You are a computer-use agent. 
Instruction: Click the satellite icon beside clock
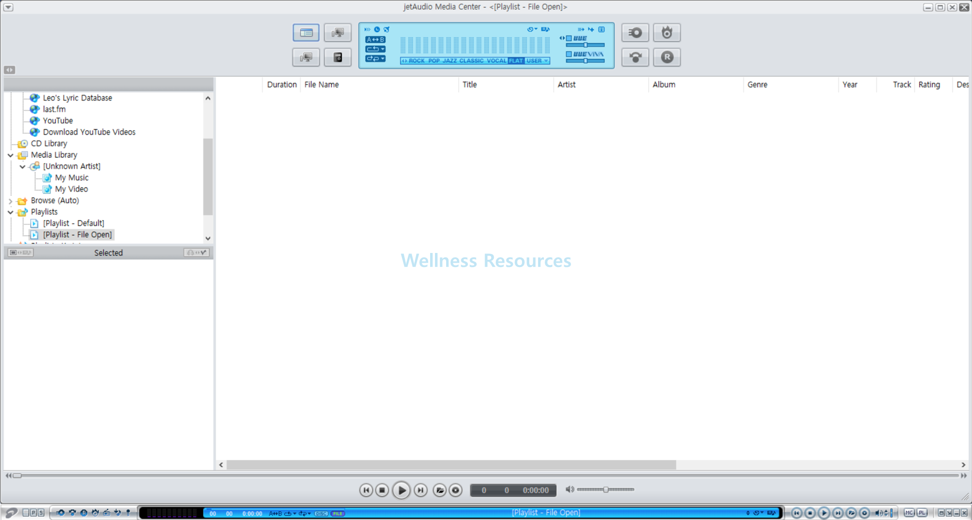click(387, 29)
